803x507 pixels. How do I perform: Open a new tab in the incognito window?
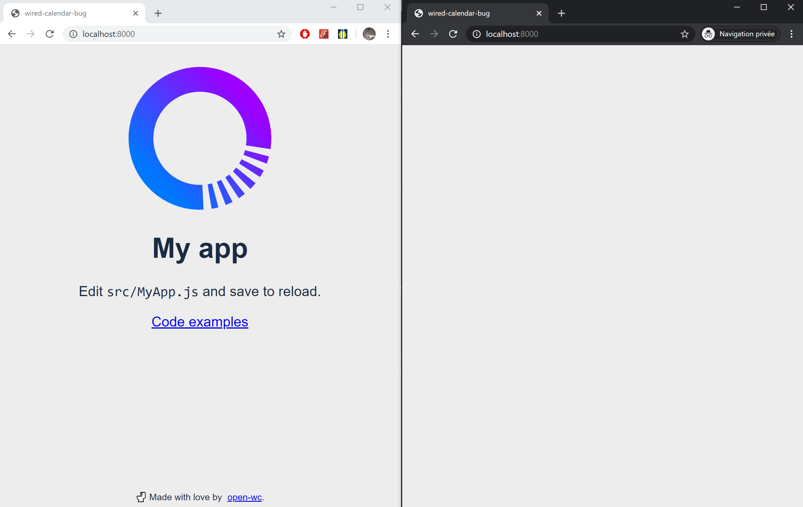click(x=561, y=13)
